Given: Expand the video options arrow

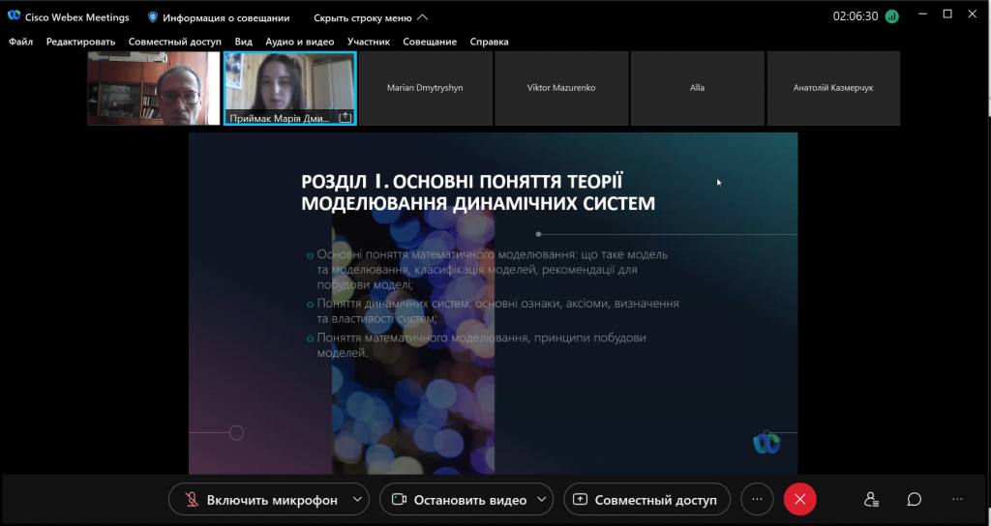Looking at the screenshot, I should (542, 500).
